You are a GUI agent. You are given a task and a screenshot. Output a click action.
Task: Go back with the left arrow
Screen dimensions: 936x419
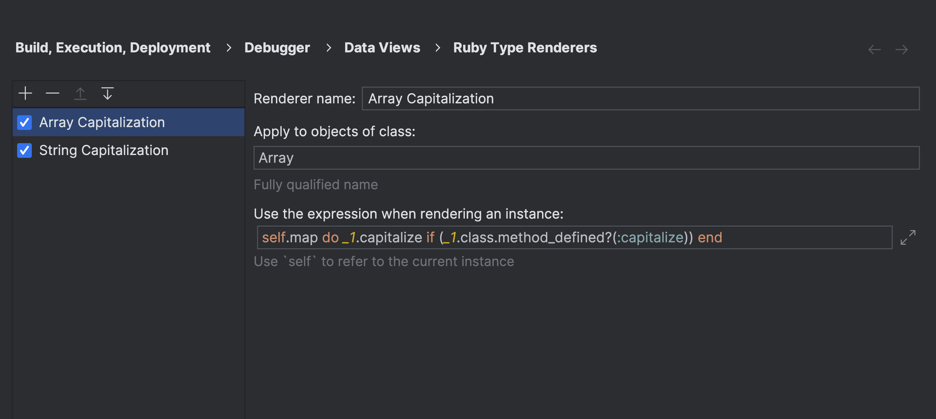pyautogui.click(x=874, y=50)
